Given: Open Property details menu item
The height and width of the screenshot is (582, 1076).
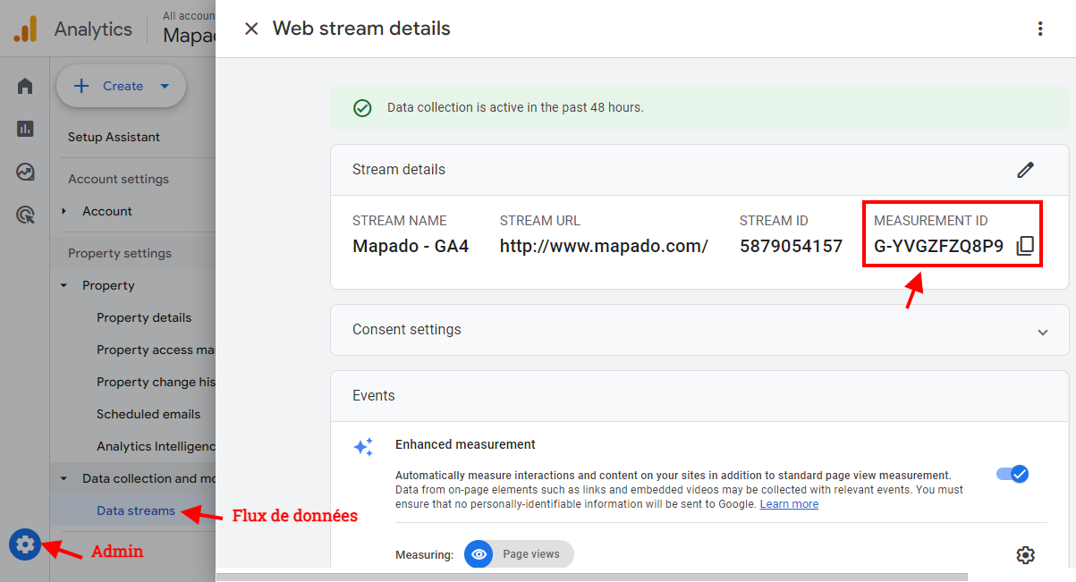Looking at the screenshot, I should 143,317.
